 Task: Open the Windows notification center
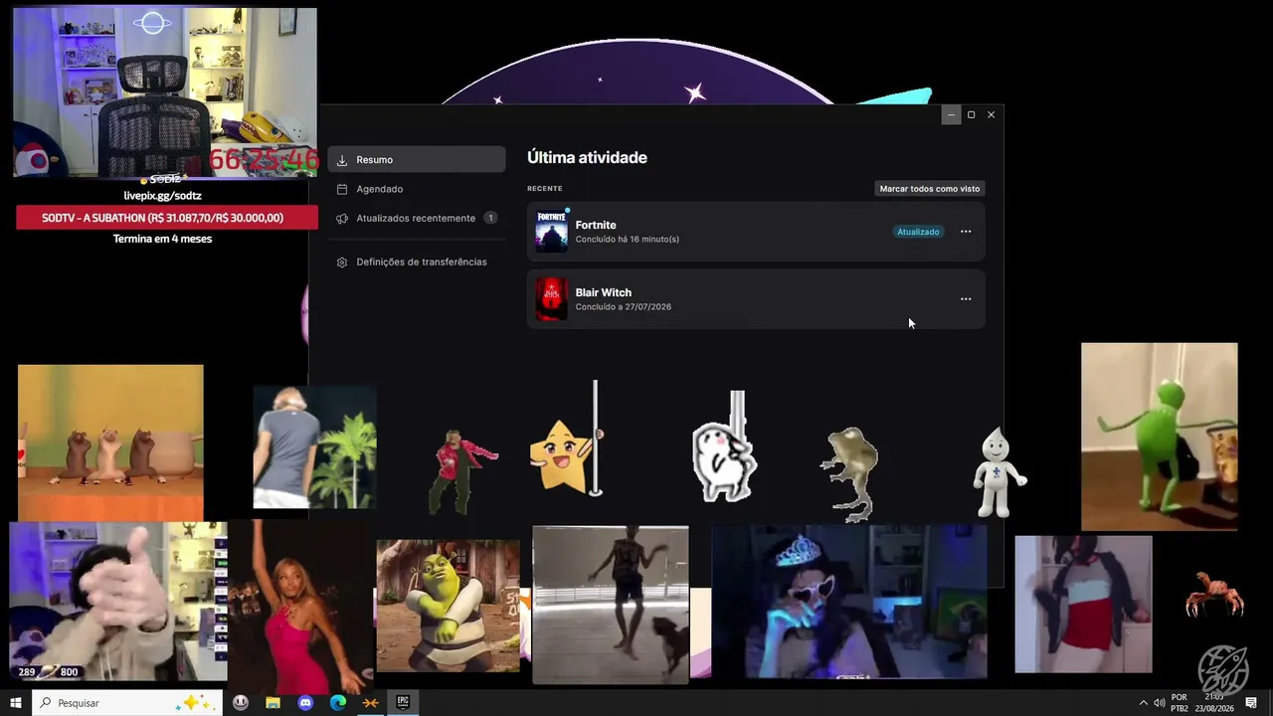pyautogui.click(x=1251, y=703)
